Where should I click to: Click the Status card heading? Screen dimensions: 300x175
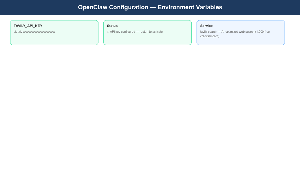click(112, 26)
